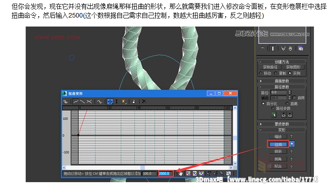Select 百分比 radio option

coord(263,103)
